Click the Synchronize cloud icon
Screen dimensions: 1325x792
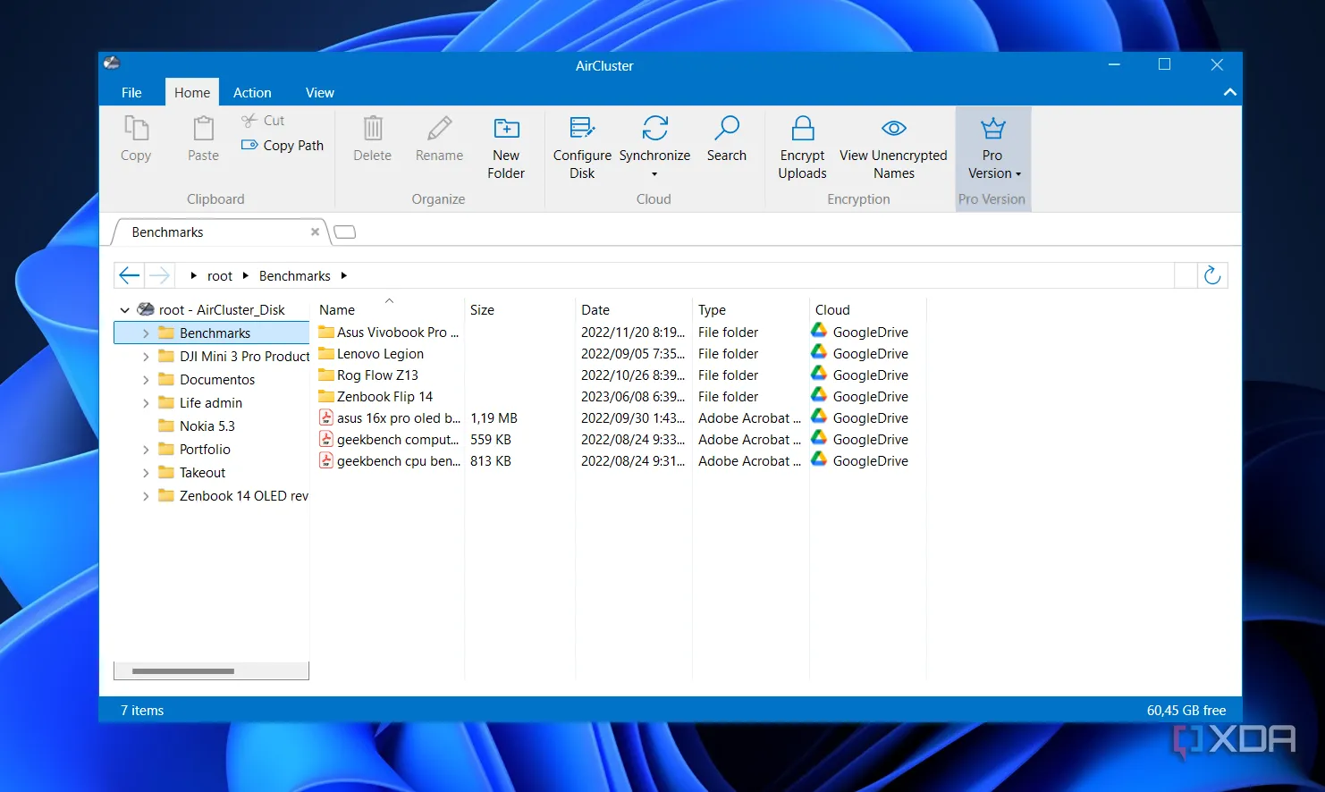point(654,129)
